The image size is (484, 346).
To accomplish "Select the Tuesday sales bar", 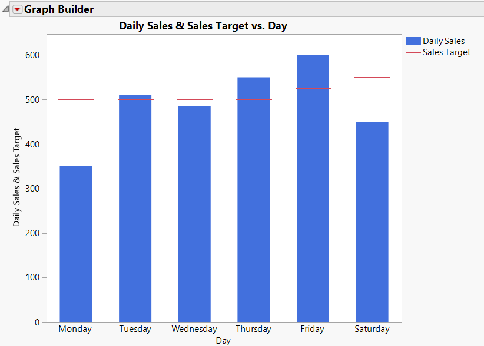I will coord(135,206).
